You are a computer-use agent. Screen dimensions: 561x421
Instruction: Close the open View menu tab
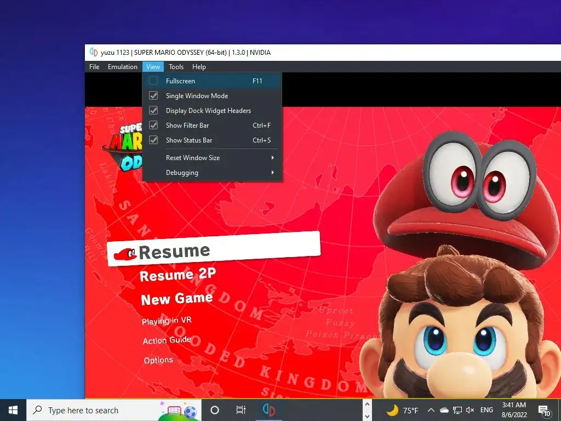pos(153,67)
